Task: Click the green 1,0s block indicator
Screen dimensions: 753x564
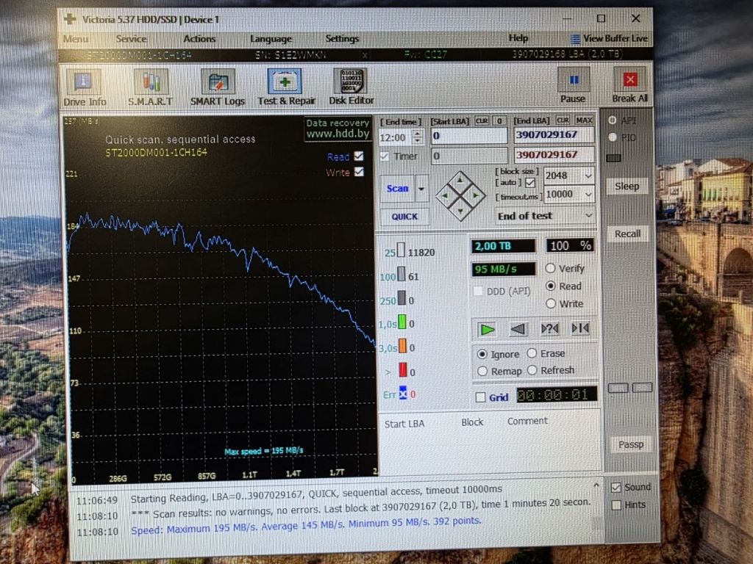Action: point(402,322)
